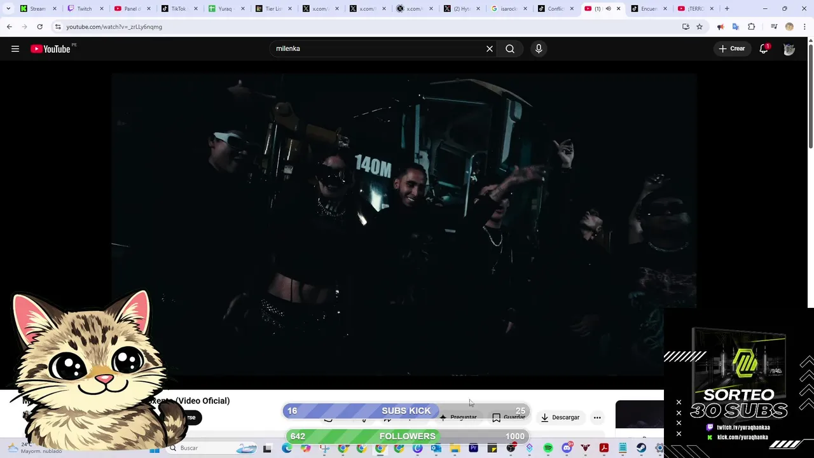This screenshot has width=814, height=458.
Task: Bookmark this page with the star icon
Action: pos(700,27)
